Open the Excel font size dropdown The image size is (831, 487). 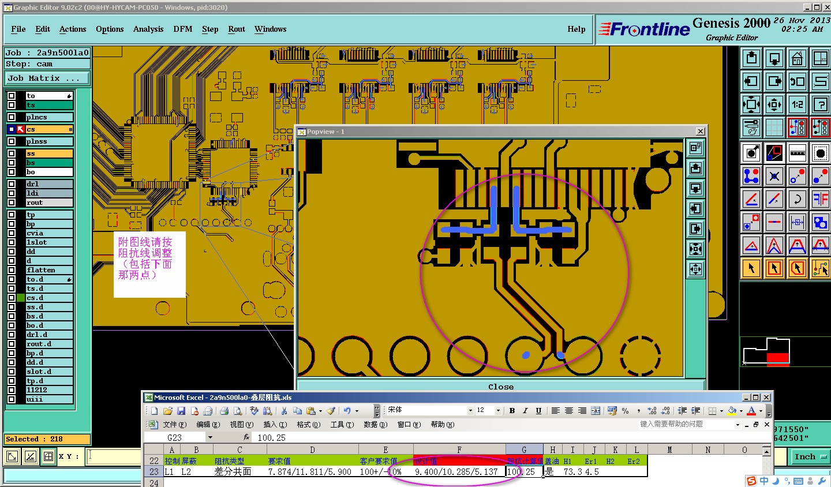tap(498, 411)
